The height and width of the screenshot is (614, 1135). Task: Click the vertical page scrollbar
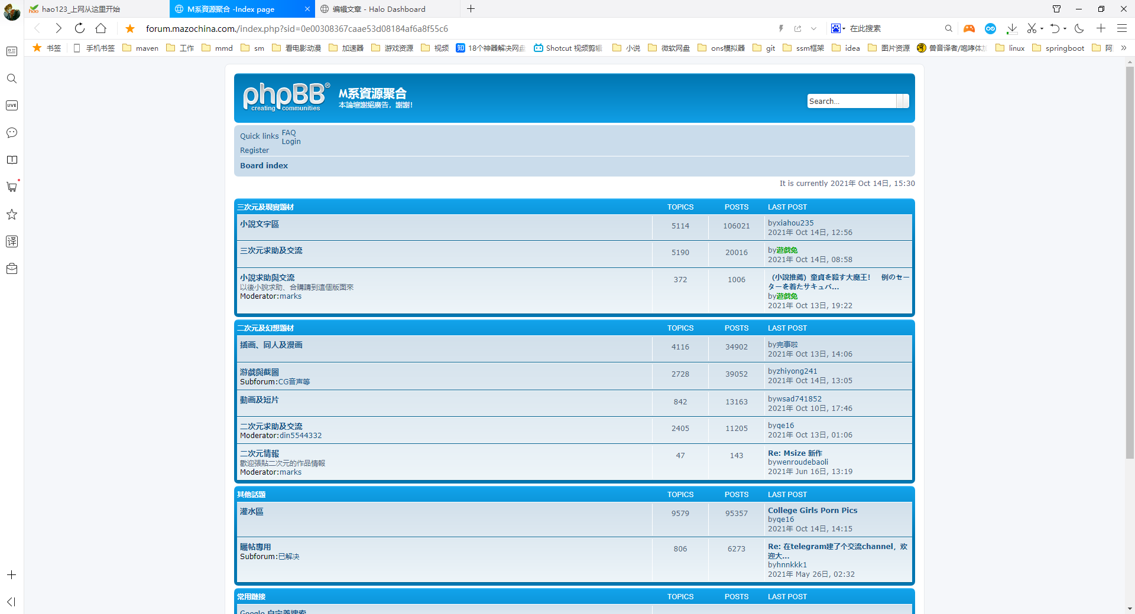point(1130,263)
